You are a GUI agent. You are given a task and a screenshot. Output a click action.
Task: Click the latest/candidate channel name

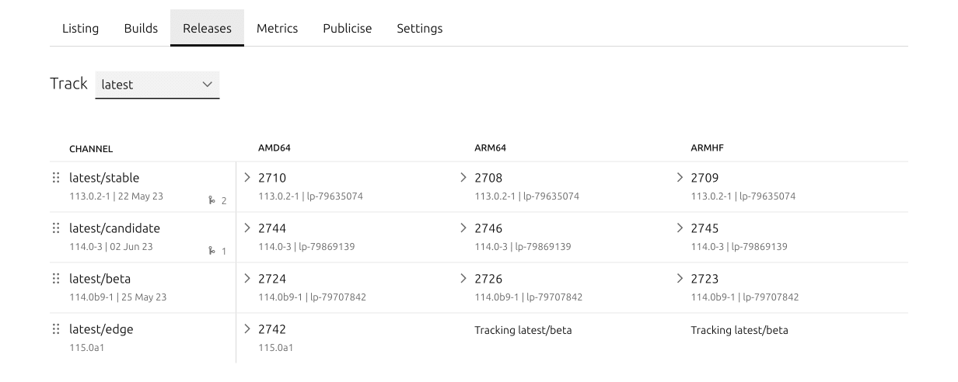click(x=114, y=228)
